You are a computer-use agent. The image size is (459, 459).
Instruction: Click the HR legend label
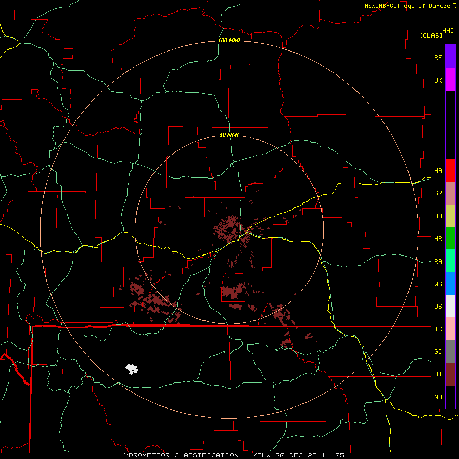(438, 239)
